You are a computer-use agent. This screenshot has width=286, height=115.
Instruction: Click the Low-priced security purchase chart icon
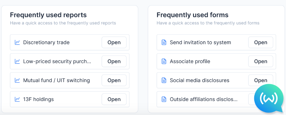point(17,61)
